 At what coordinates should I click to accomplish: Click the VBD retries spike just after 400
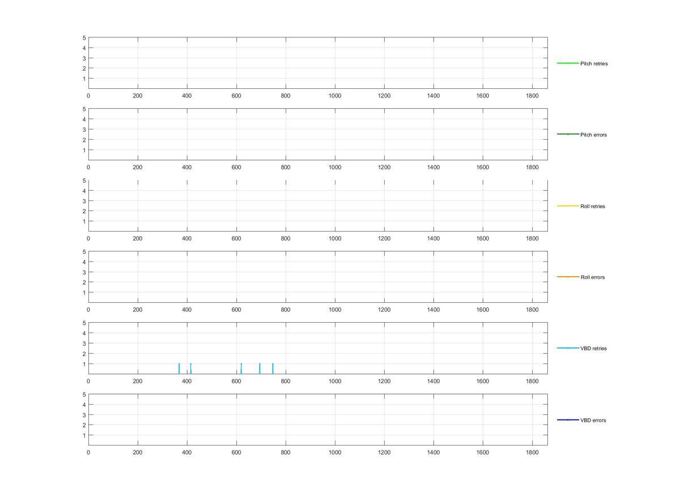(x=191, y=369)
